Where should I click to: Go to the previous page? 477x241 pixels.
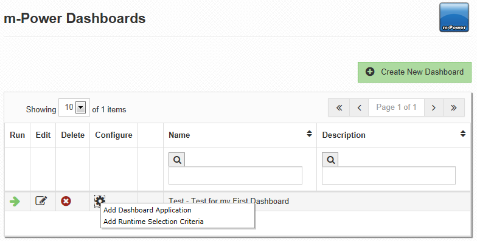359,107
